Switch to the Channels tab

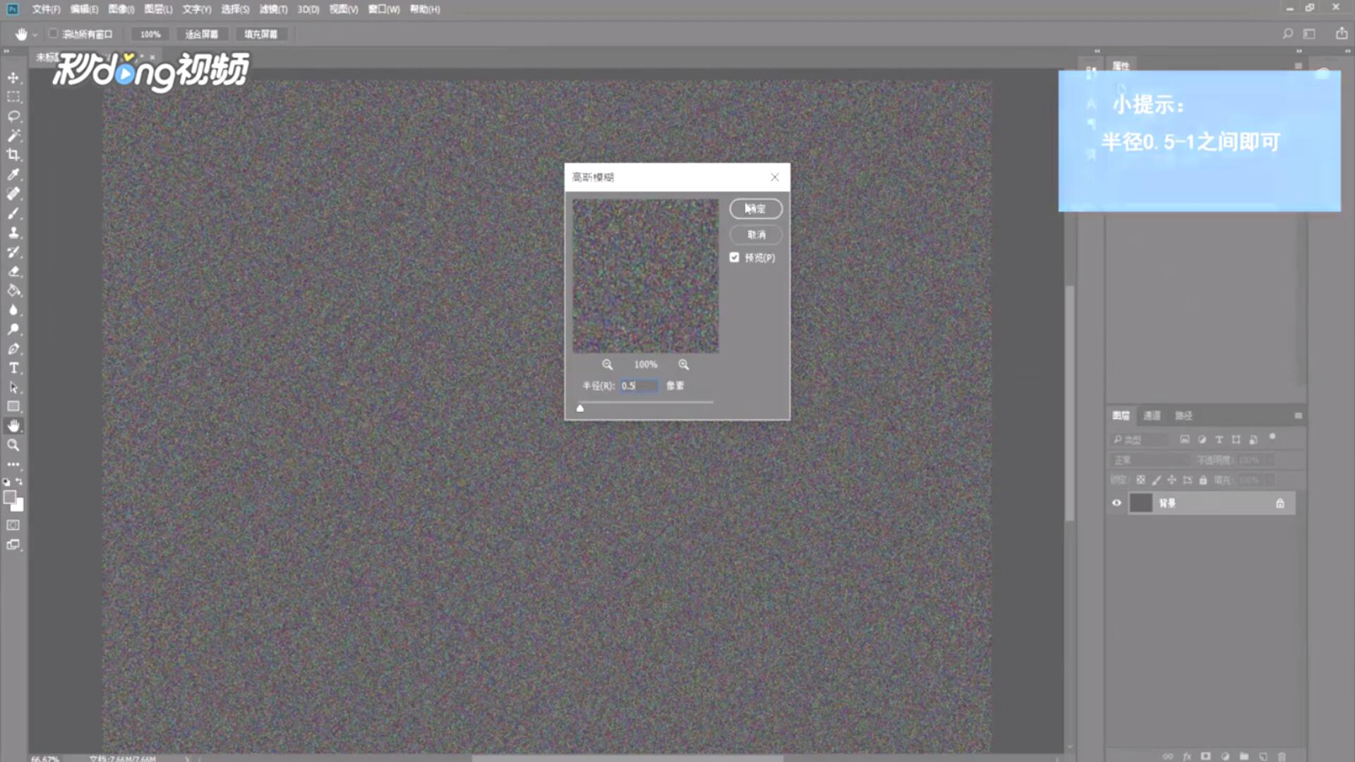tap(1152, 416)
